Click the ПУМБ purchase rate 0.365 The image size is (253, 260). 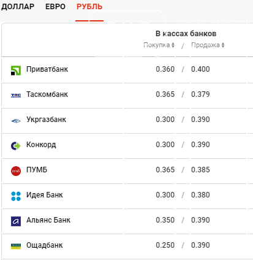tap(165, 170)
